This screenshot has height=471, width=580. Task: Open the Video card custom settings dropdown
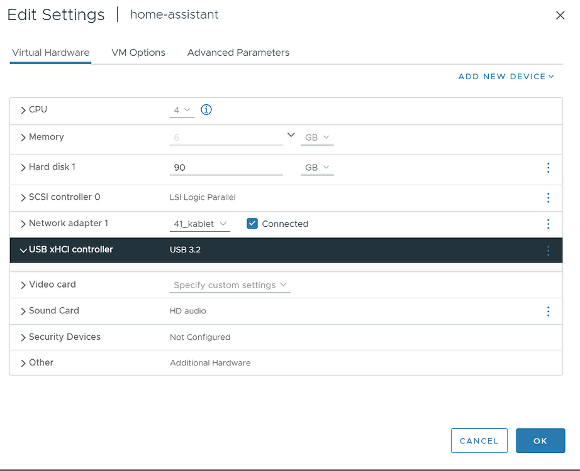click(x=230, y=284)
